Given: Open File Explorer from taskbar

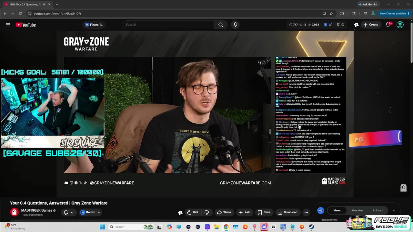Looking at the screenshot, I should [x=217, y=227].
